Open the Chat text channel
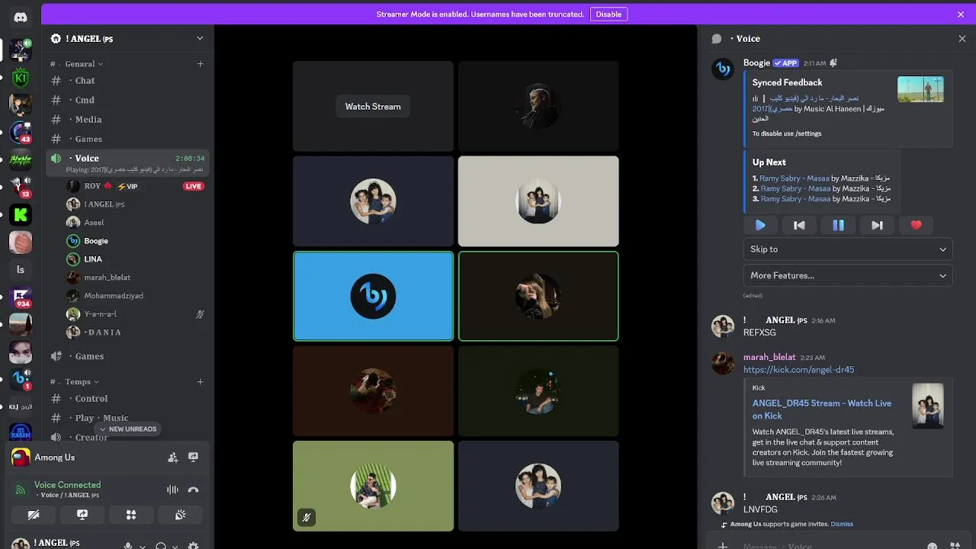The width and height of the screenshot is (976, 549). click(127, 81)
